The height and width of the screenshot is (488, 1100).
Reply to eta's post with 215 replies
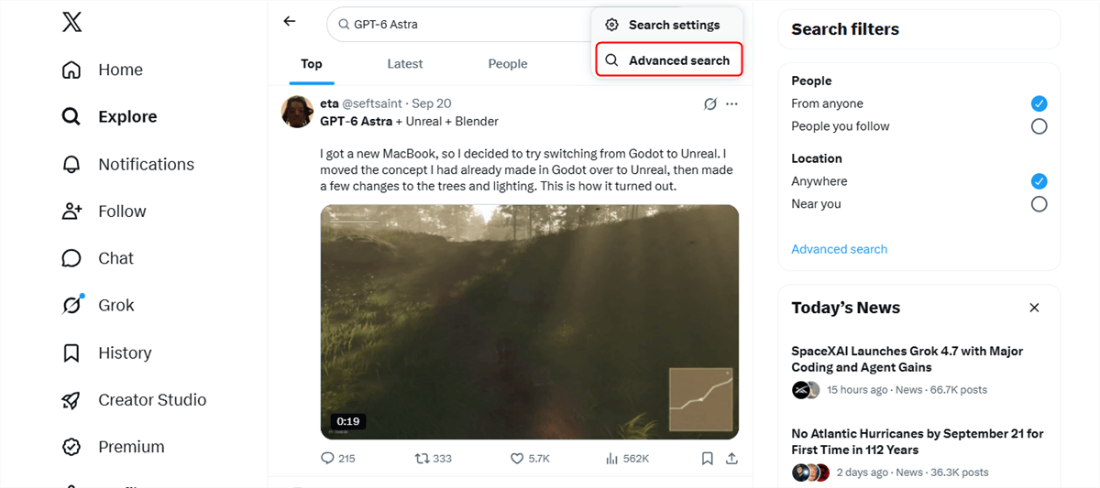tap(337, 458)
